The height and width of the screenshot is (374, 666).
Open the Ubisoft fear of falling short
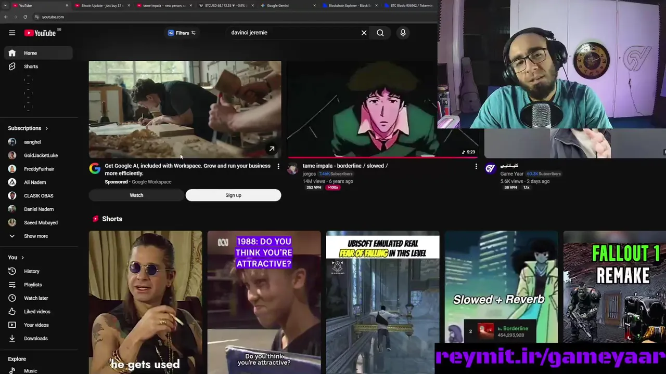tap(382, 302)
